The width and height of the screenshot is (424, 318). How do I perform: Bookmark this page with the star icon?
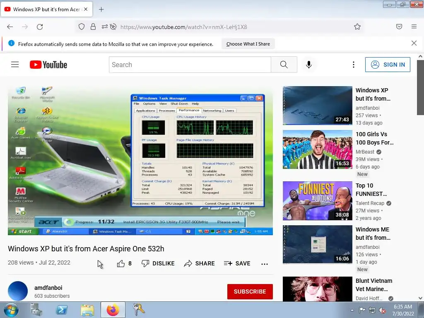pyautogui.click(x=357, y=26)
